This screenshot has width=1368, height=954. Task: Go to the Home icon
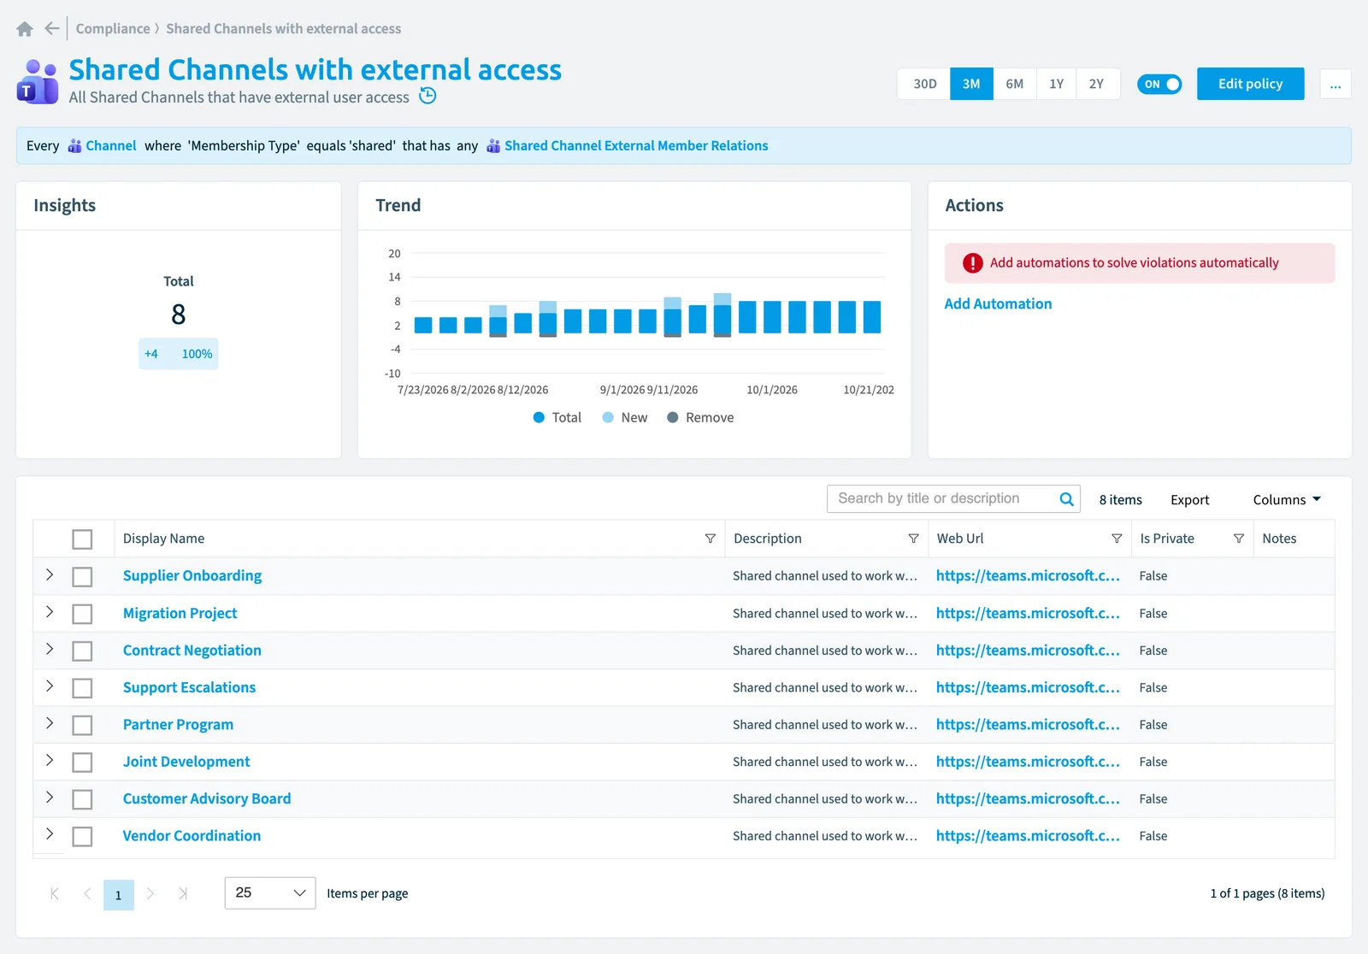[25, 29]
